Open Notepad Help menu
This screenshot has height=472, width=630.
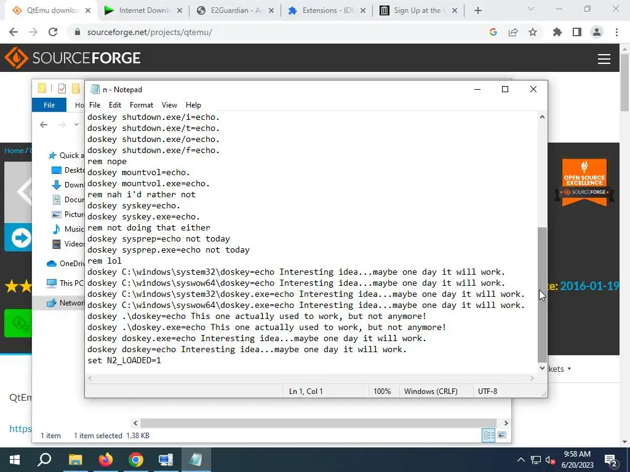tap(193, 105)
